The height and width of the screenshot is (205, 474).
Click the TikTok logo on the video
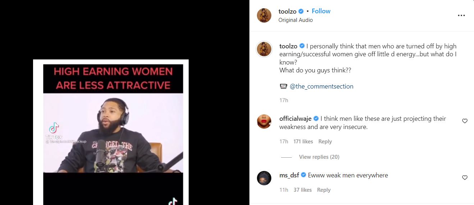click(x=54, y=128)
